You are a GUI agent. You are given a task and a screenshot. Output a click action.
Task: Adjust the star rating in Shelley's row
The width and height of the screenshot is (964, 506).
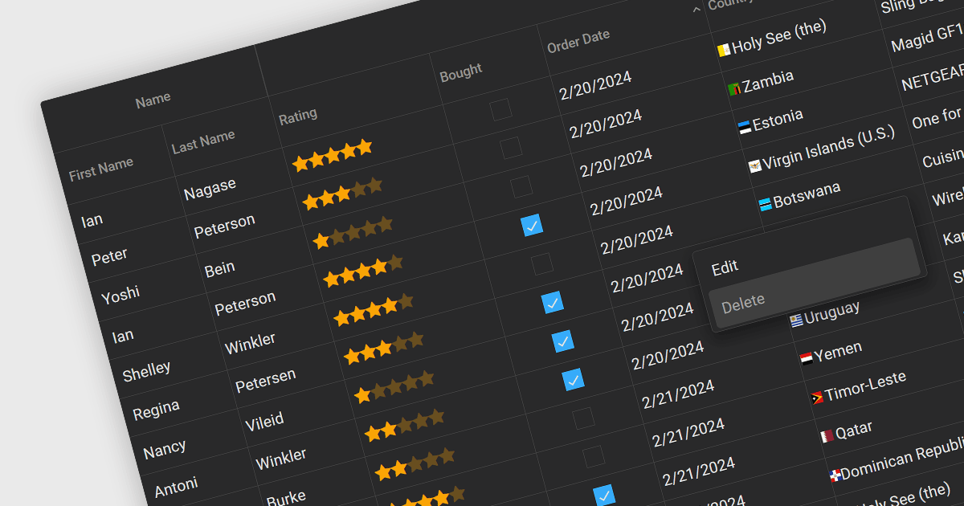pyautogui.click(x=374, y=308)
